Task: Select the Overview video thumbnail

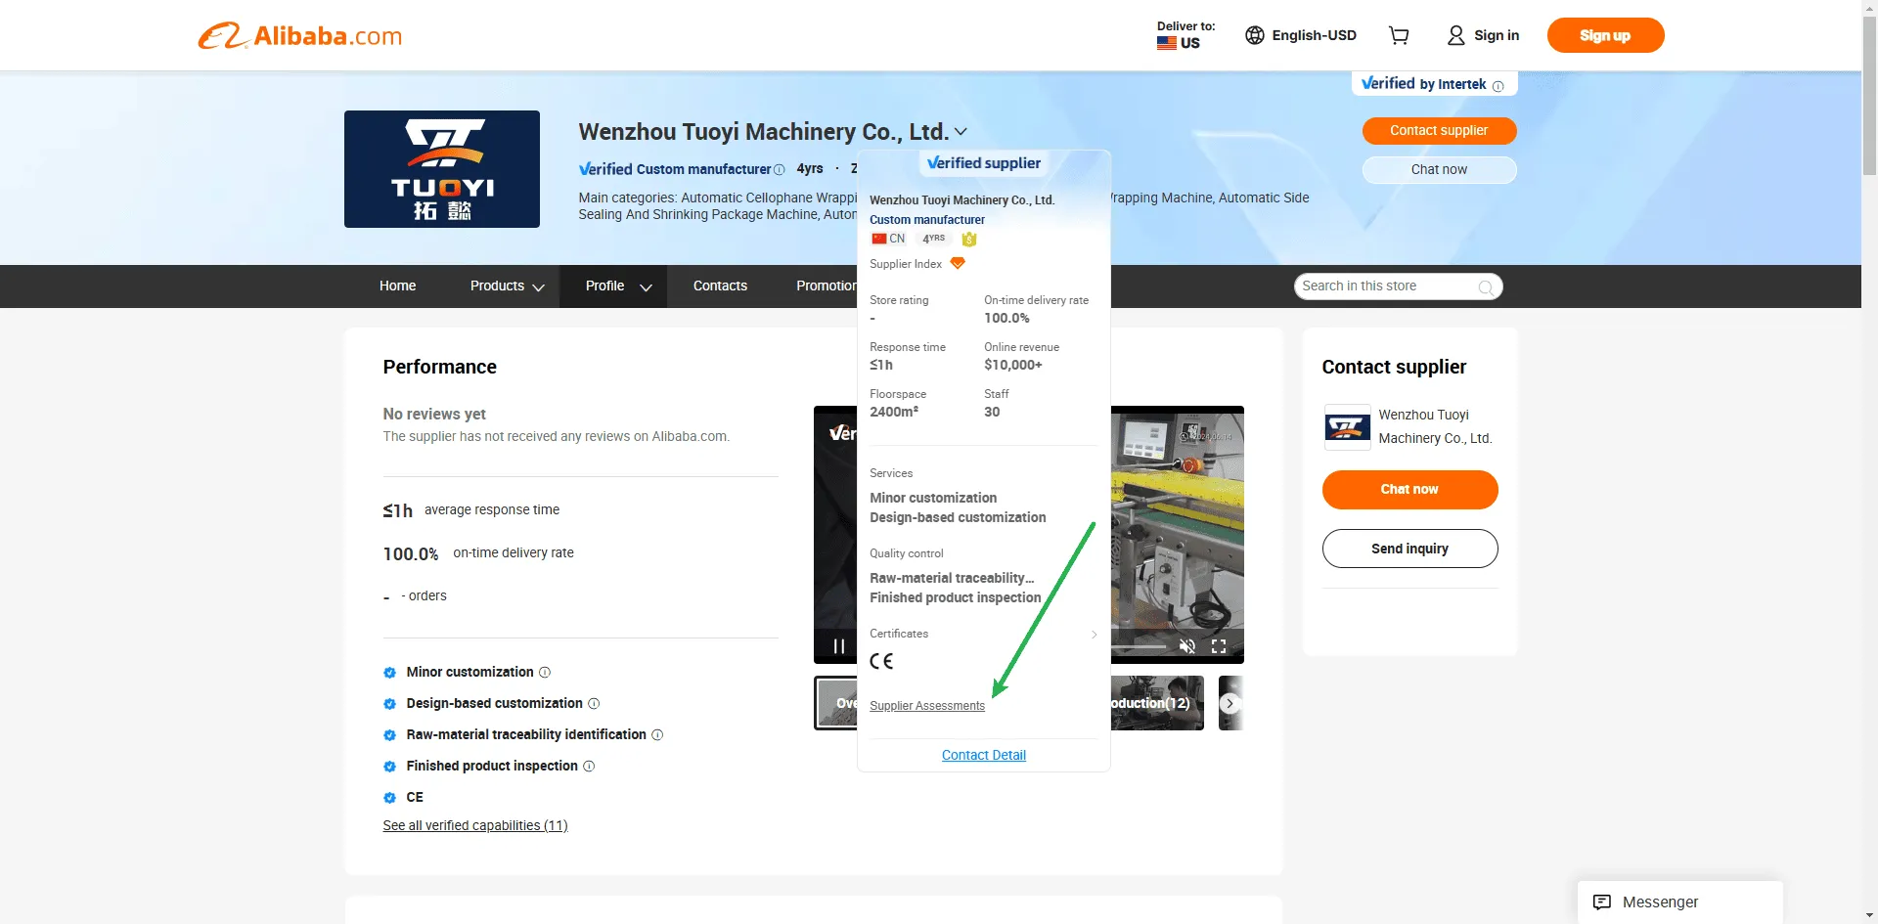Action: pyautogui.click(x=836, y=703)
